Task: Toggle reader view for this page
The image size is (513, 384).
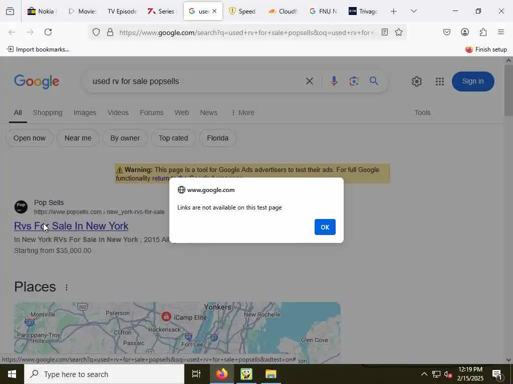Action: (385, 32)
